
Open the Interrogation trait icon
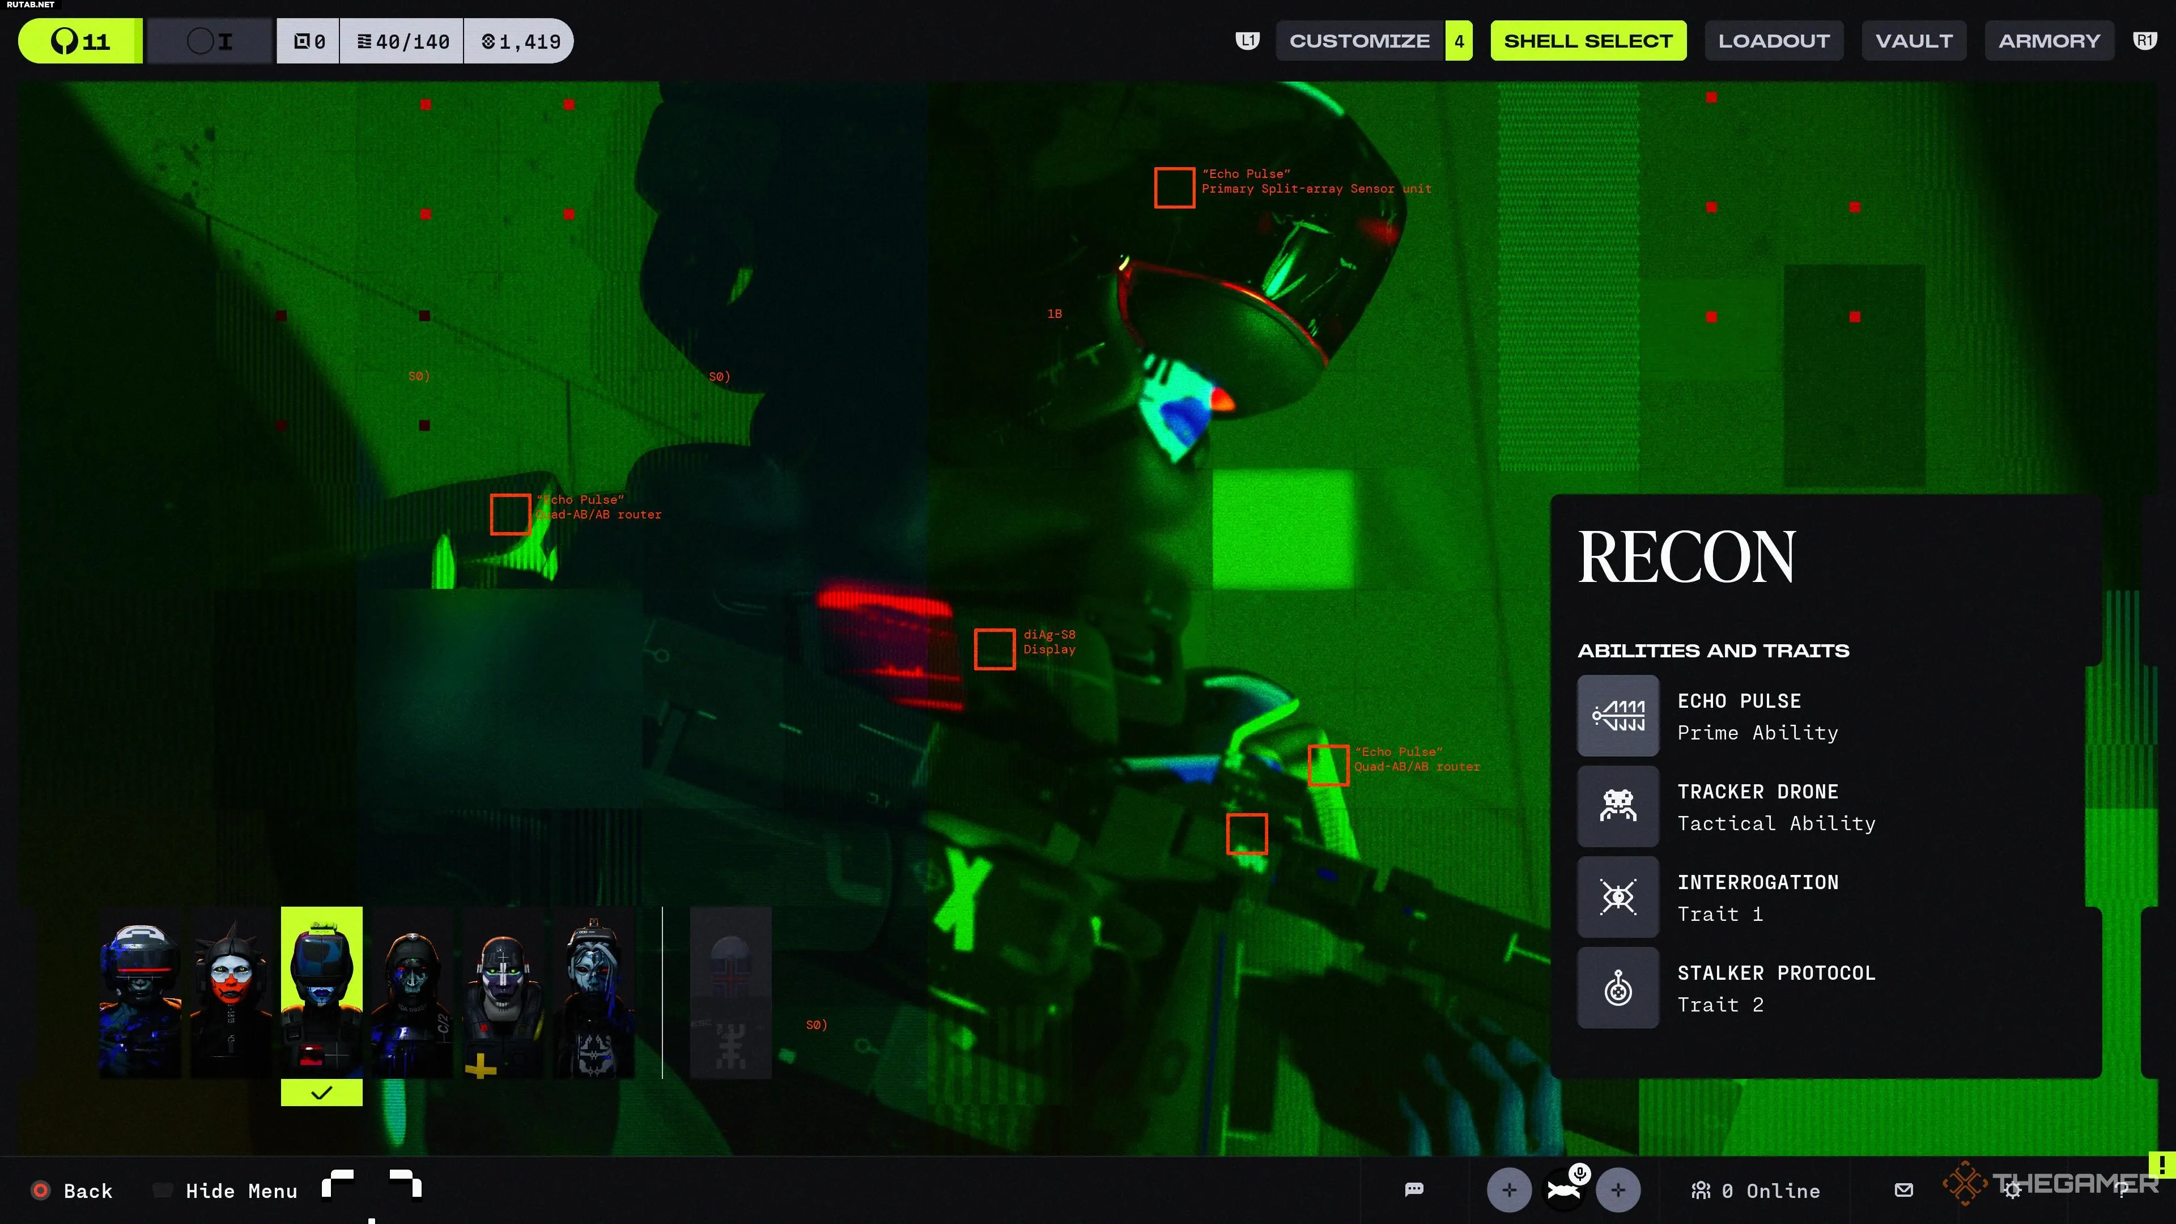pos(1618,896)
